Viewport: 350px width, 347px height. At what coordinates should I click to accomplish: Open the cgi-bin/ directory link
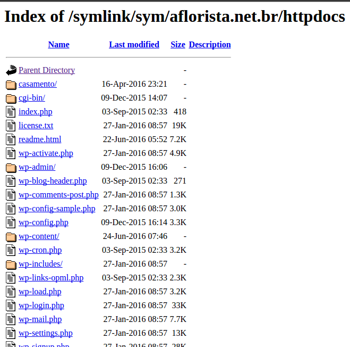[32, 98]
